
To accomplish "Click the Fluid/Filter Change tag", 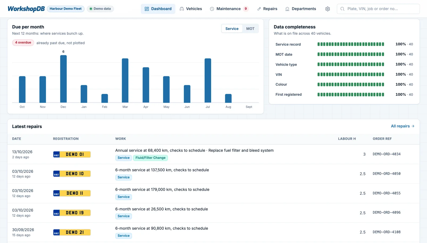I will (151, 158).
